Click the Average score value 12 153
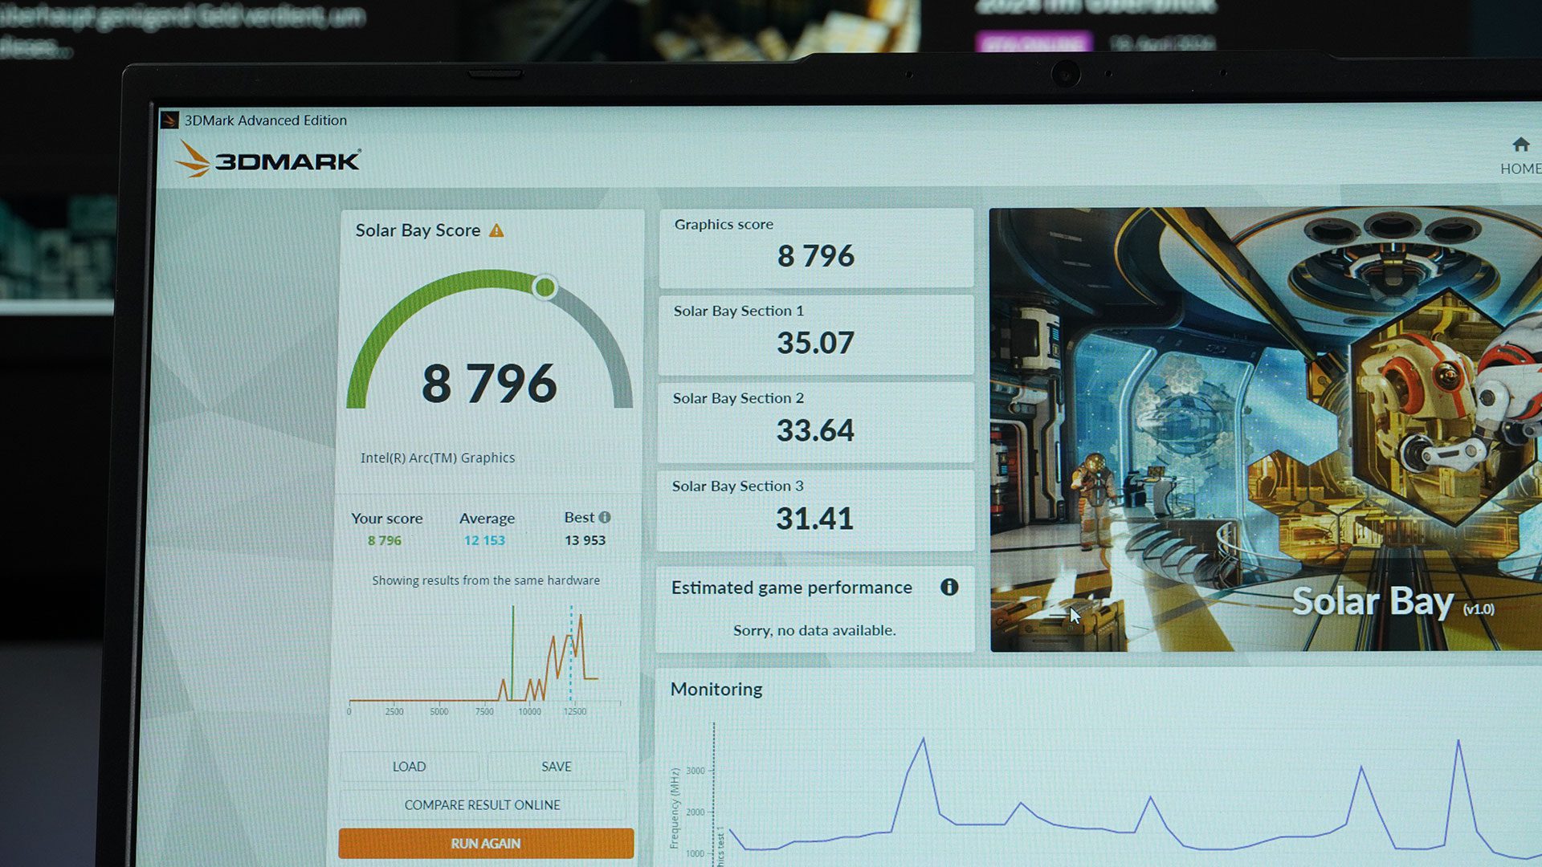1542x867 pixels. click(x=484, y=540)
